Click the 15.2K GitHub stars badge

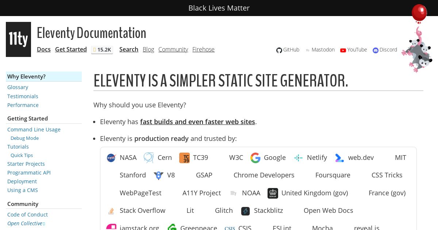coord(102,50)
